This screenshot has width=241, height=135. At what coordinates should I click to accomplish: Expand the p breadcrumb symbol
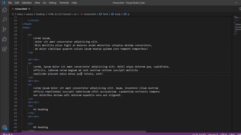tap(128, 14)
